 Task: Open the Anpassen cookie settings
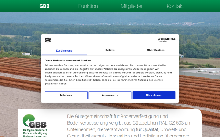pyautogui.click(x=110, y=95)
